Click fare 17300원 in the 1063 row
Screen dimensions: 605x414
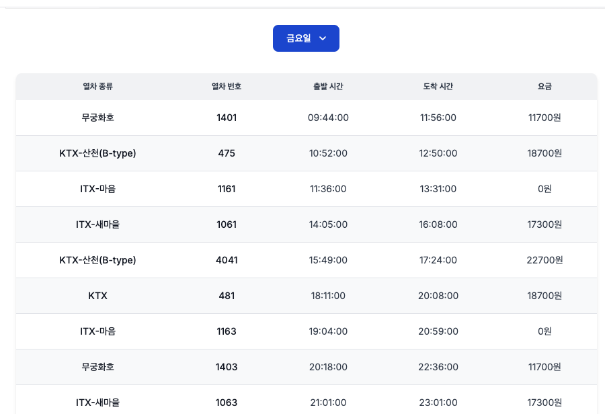(x=544, y=403)
